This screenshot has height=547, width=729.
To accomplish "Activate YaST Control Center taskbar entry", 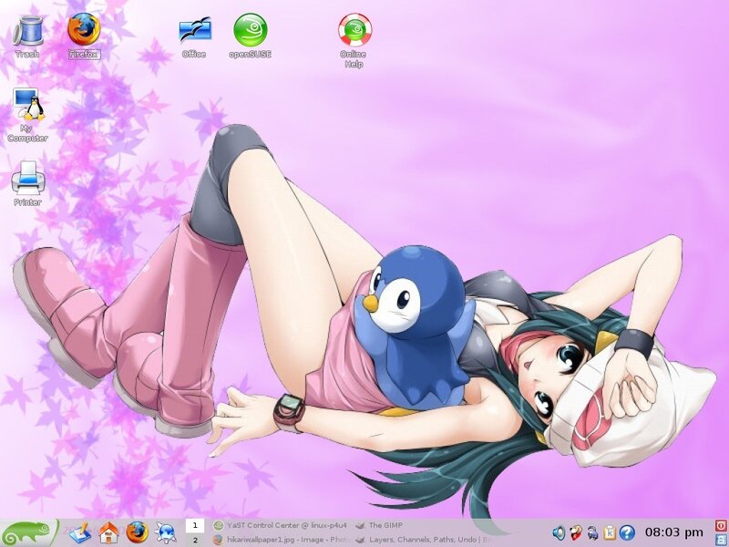I will (280, 526).
